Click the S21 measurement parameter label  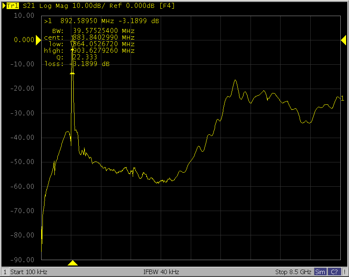point(28,6)
